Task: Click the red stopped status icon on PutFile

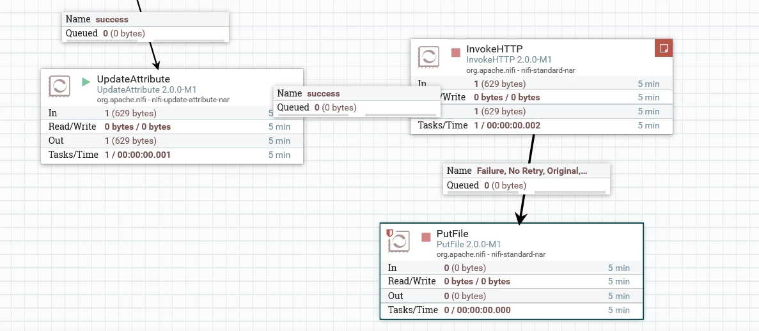Action: 426,237
